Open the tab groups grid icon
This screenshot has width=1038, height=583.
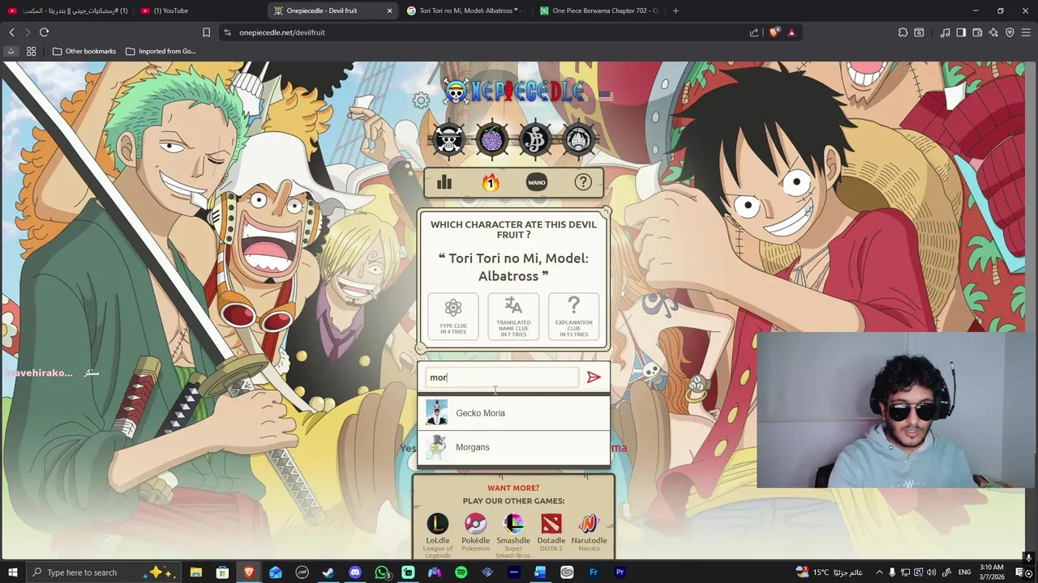[31, 51]
